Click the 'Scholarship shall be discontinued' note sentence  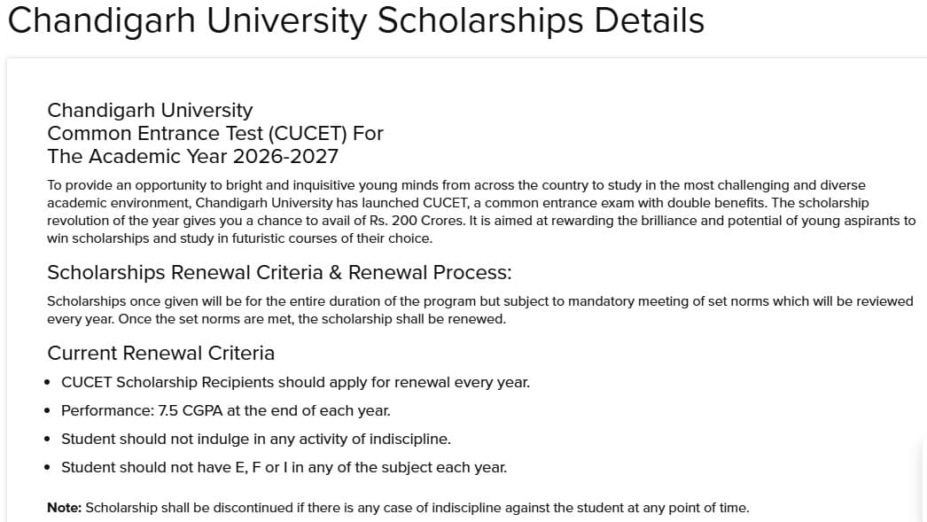tap(417, 508)
